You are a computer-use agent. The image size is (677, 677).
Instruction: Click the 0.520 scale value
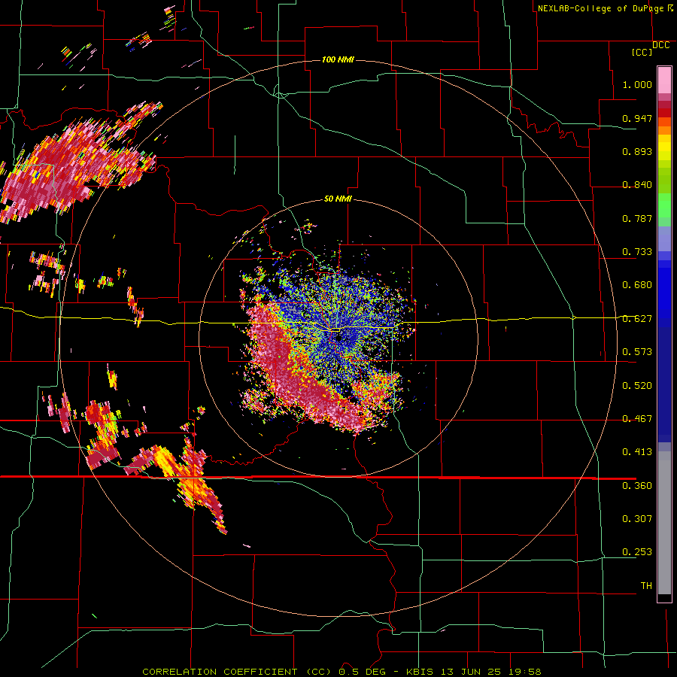[637, 386]
